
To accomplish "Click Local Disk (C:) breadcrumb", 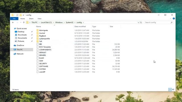I will (x=46, y=22).
